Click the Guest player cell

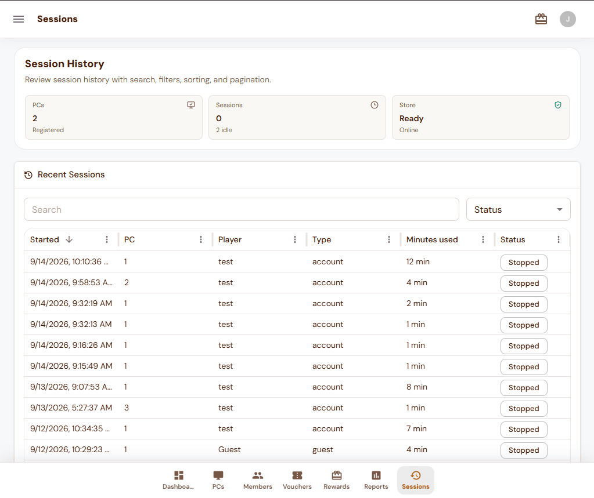pos(259,449)
